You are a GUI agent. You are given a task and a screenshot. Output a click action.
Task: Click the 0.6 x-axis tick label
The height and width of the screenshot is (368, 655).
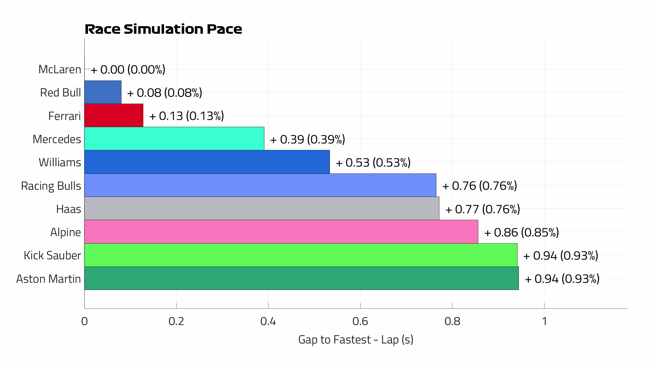[360, 321]
